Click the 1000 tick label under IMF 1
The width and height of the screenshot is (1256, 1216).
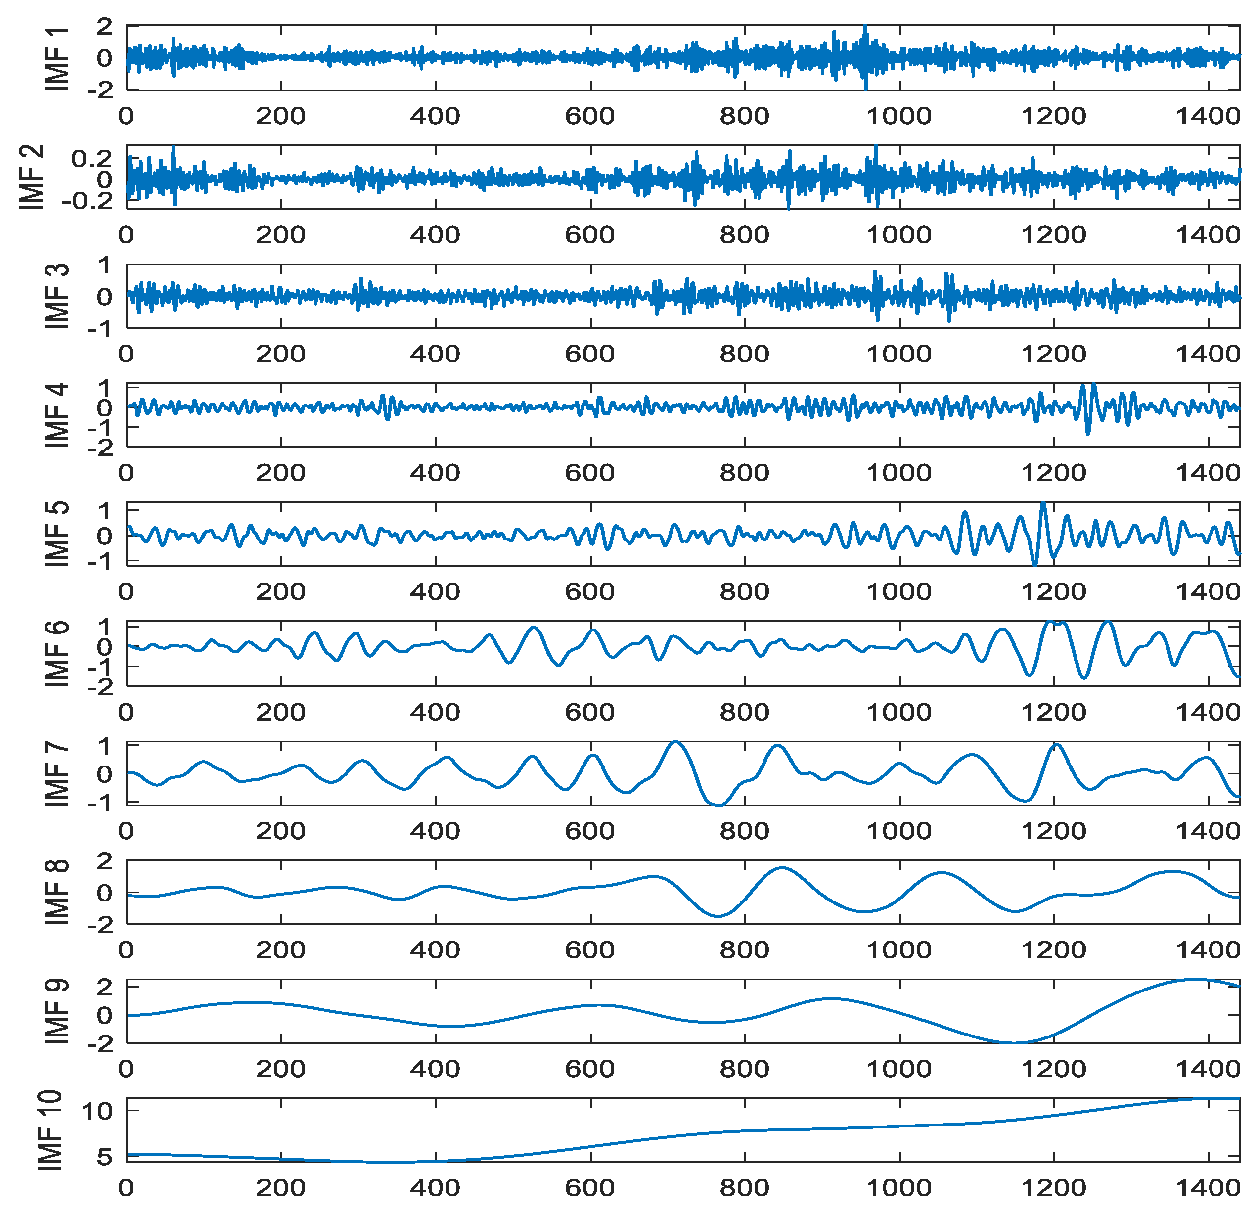(x=898, y=116)
